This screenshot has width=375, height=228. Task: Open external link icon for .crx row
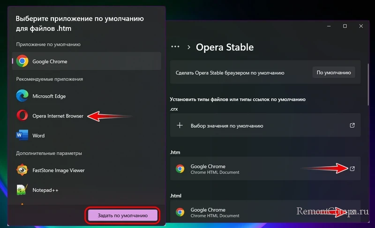coord(352,125)
